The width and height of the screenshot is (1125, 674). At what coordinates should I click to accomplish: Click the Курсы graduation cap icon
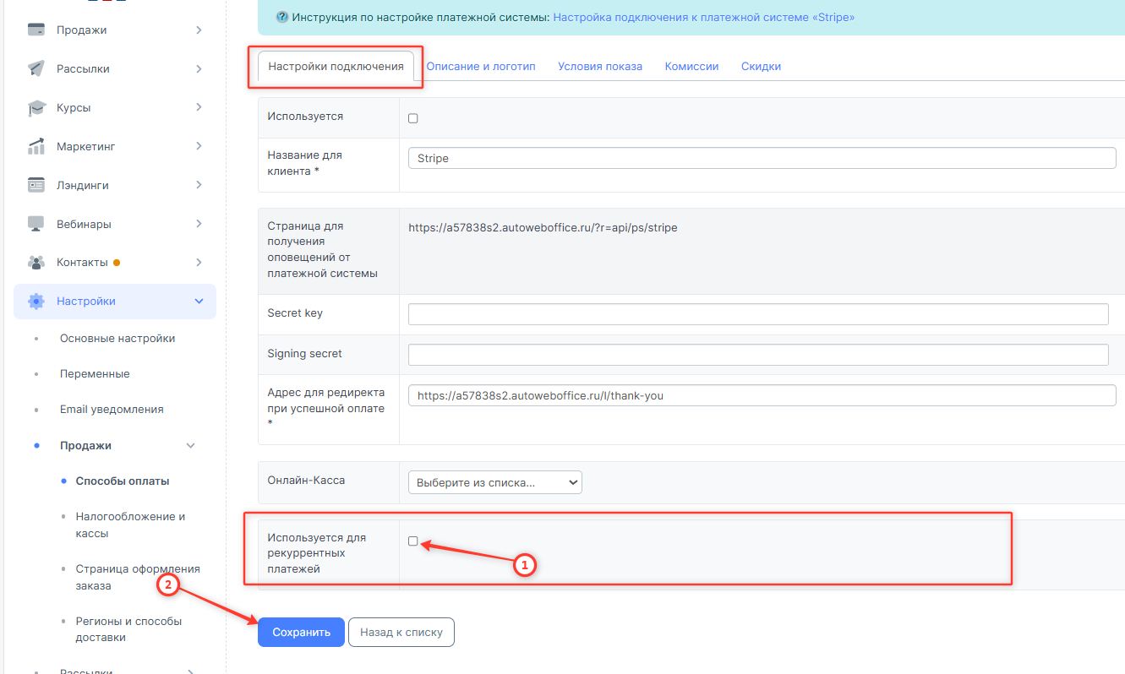36,108
